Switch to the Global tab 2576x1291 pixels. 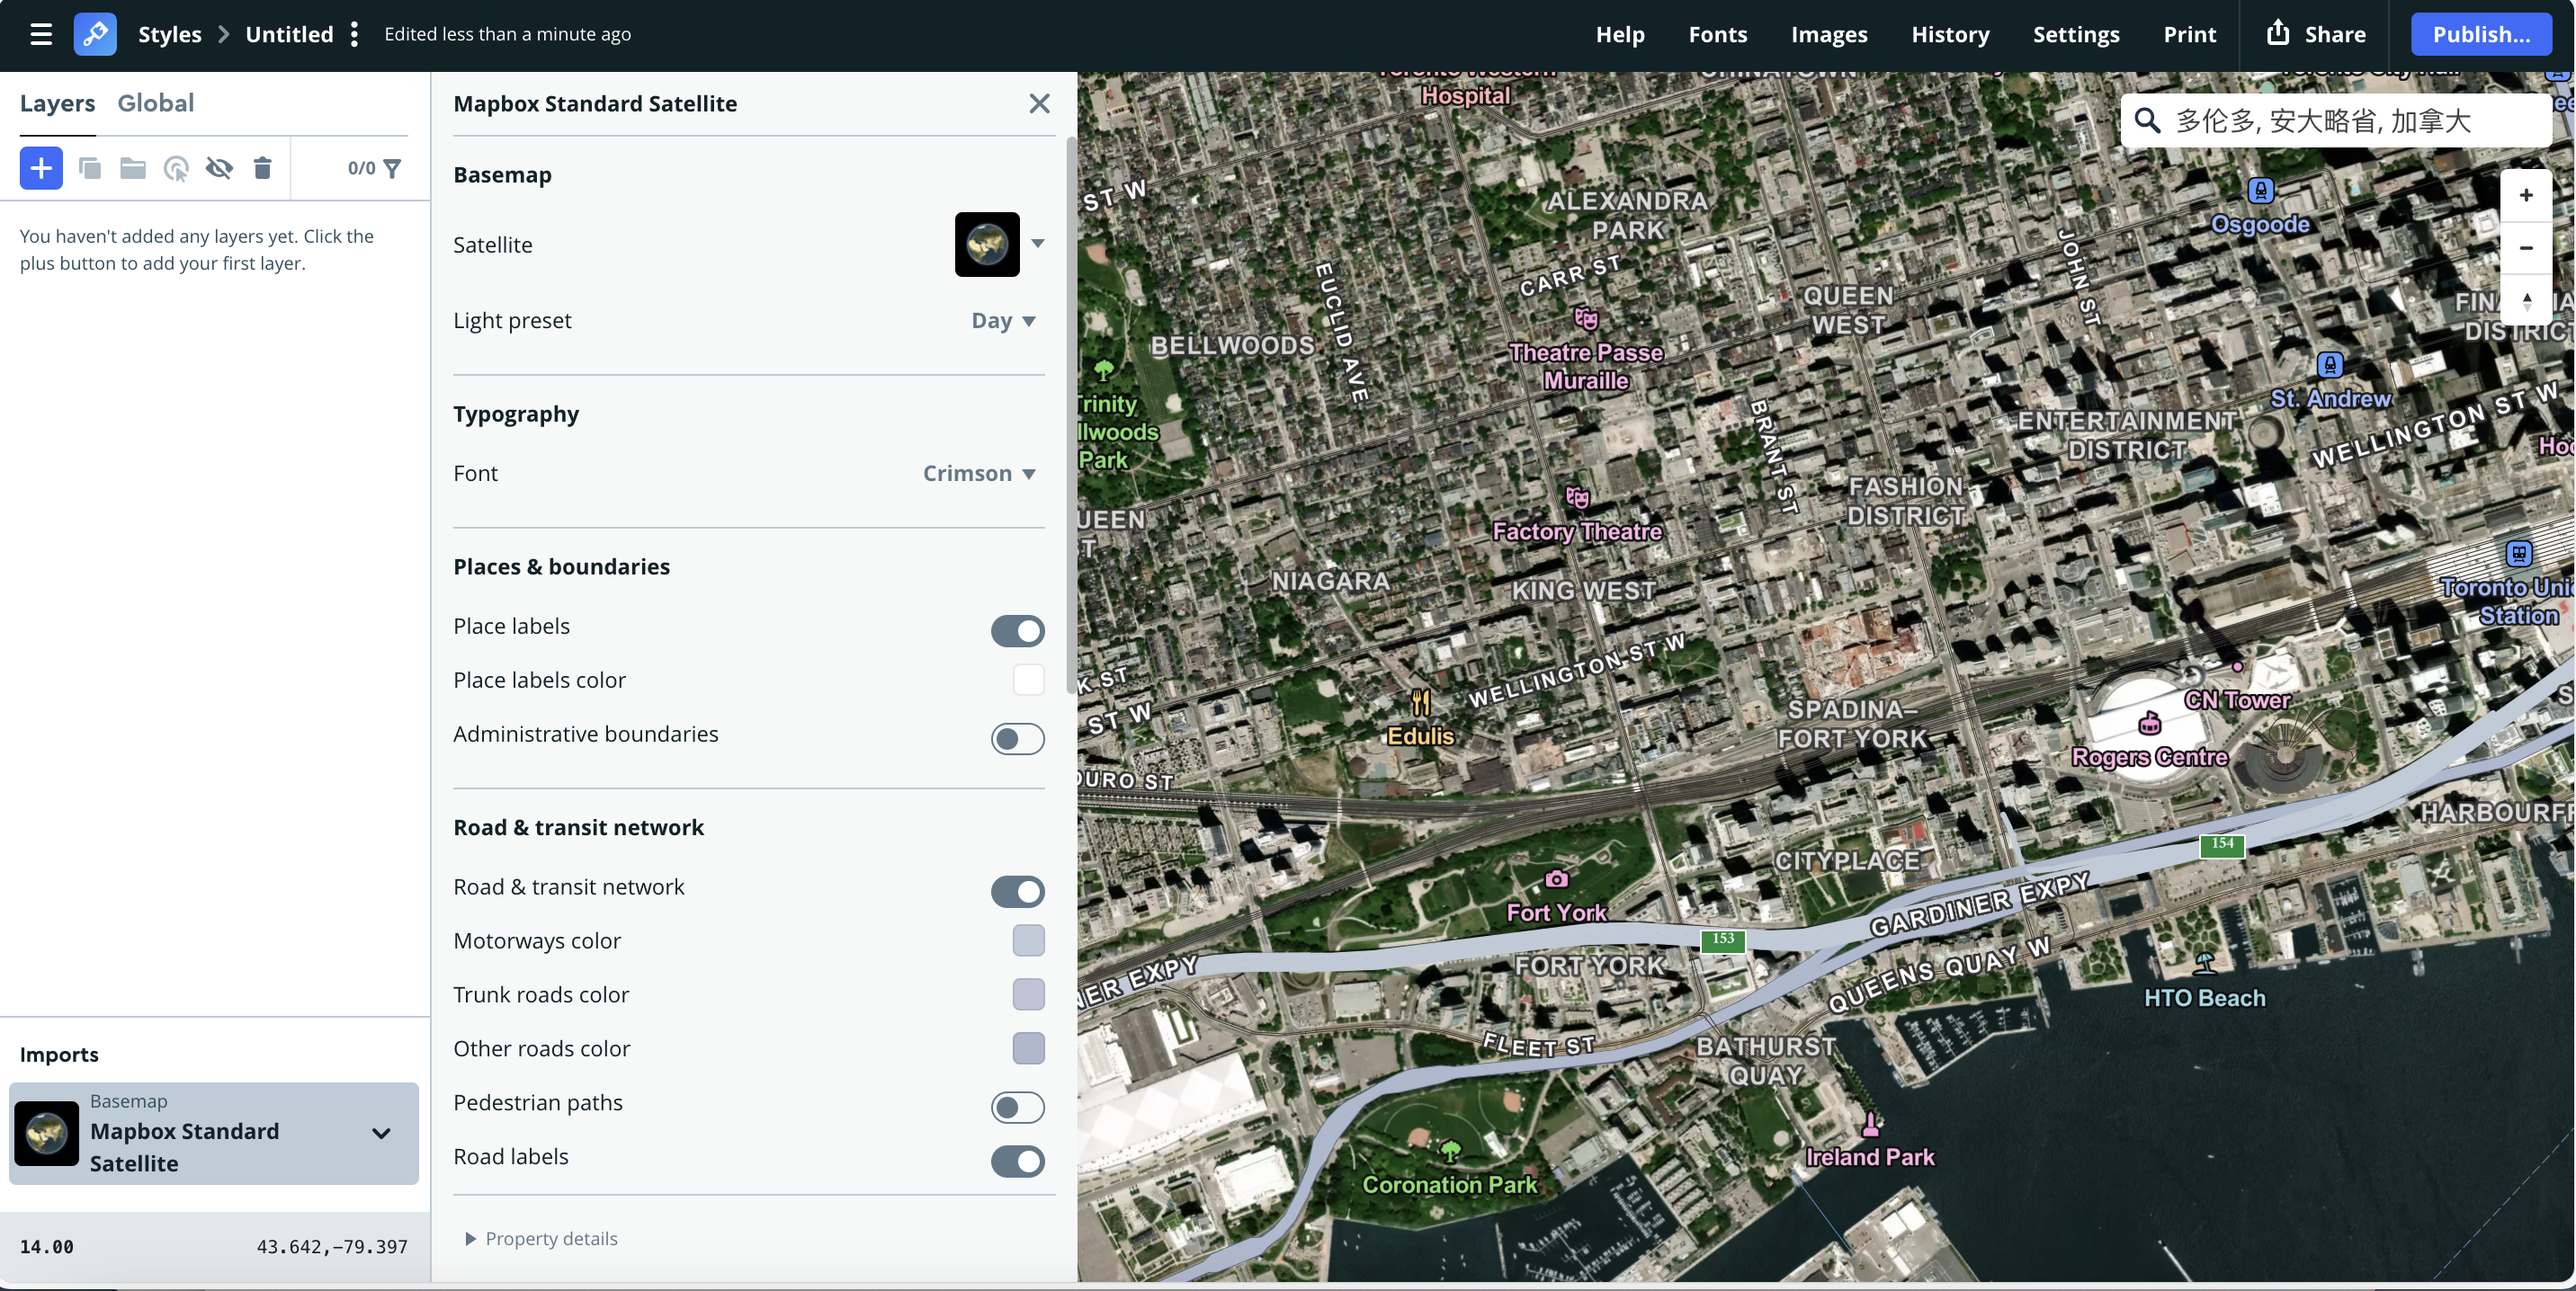pyautogui.click(x=155, y=102)
